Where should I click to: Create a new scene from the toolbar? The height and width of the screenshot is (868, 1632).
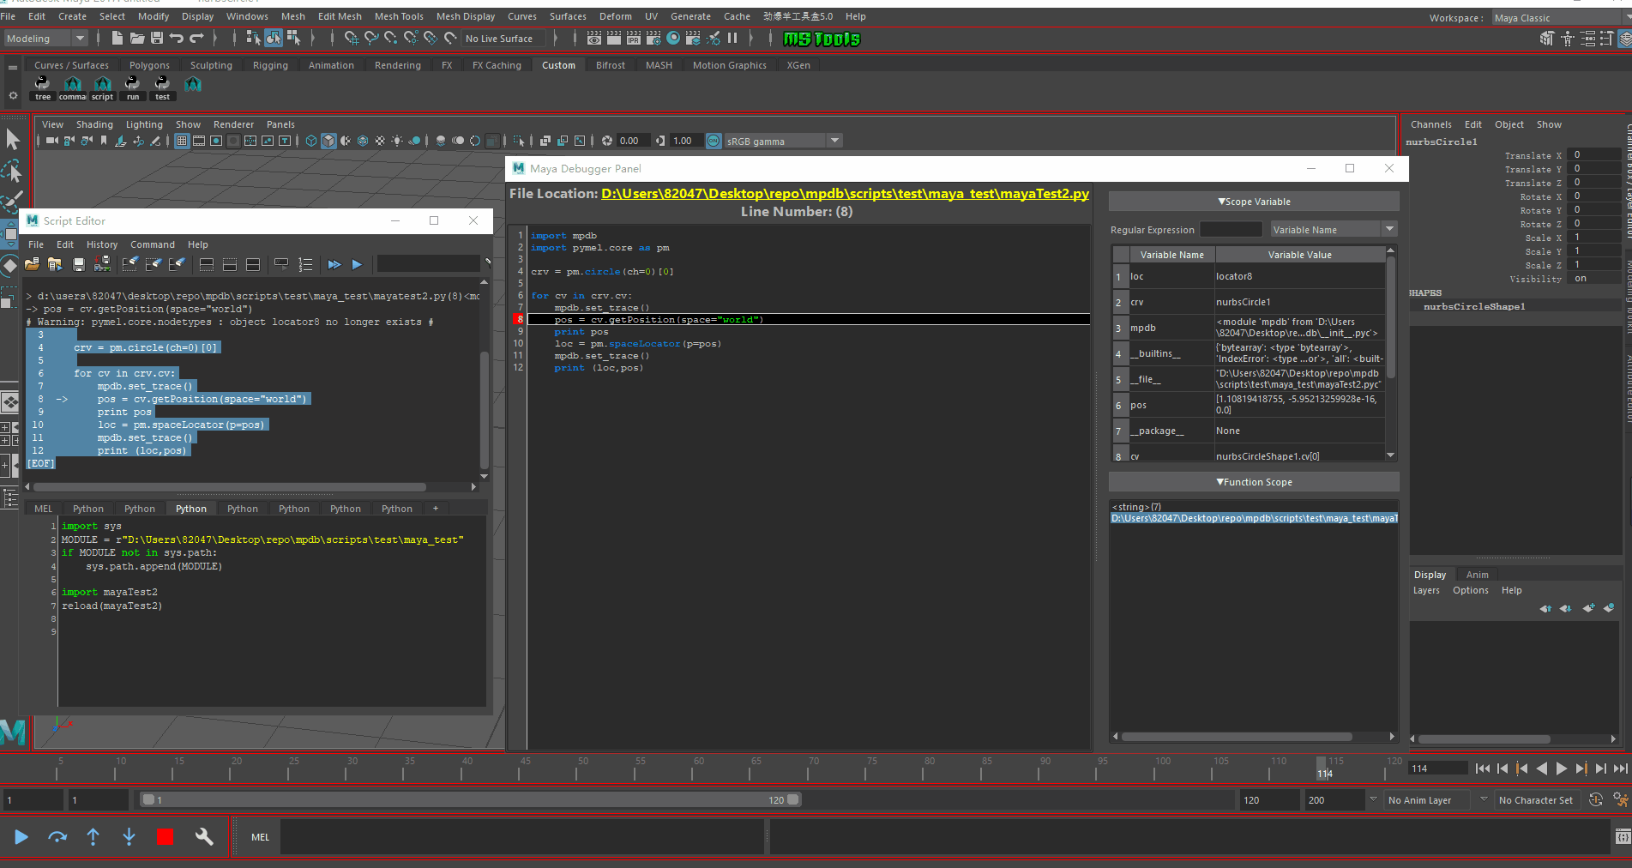coord(117,38)
